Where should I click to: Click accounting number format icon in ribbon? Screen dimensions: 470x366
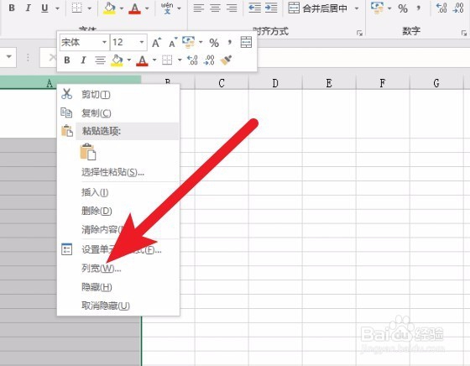coord(377,8)
